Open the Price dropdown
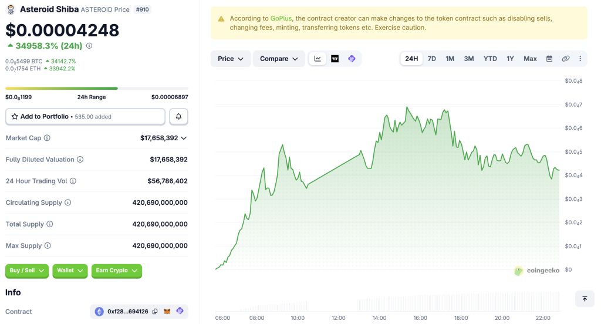The image size is (601, 324). point(231,59)
